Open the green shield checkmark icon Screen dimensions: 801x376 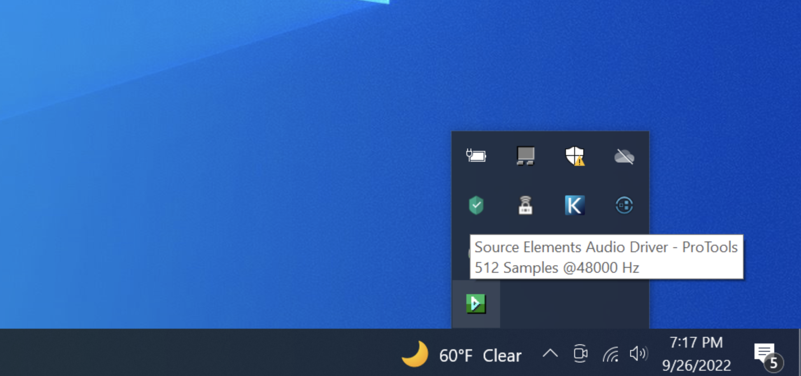(476, 205)
